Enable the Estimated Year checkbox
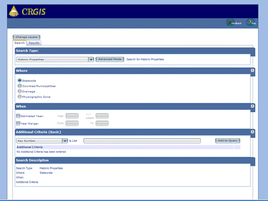Viewport: 268px width, 201px height. click(x=18, y=116)
